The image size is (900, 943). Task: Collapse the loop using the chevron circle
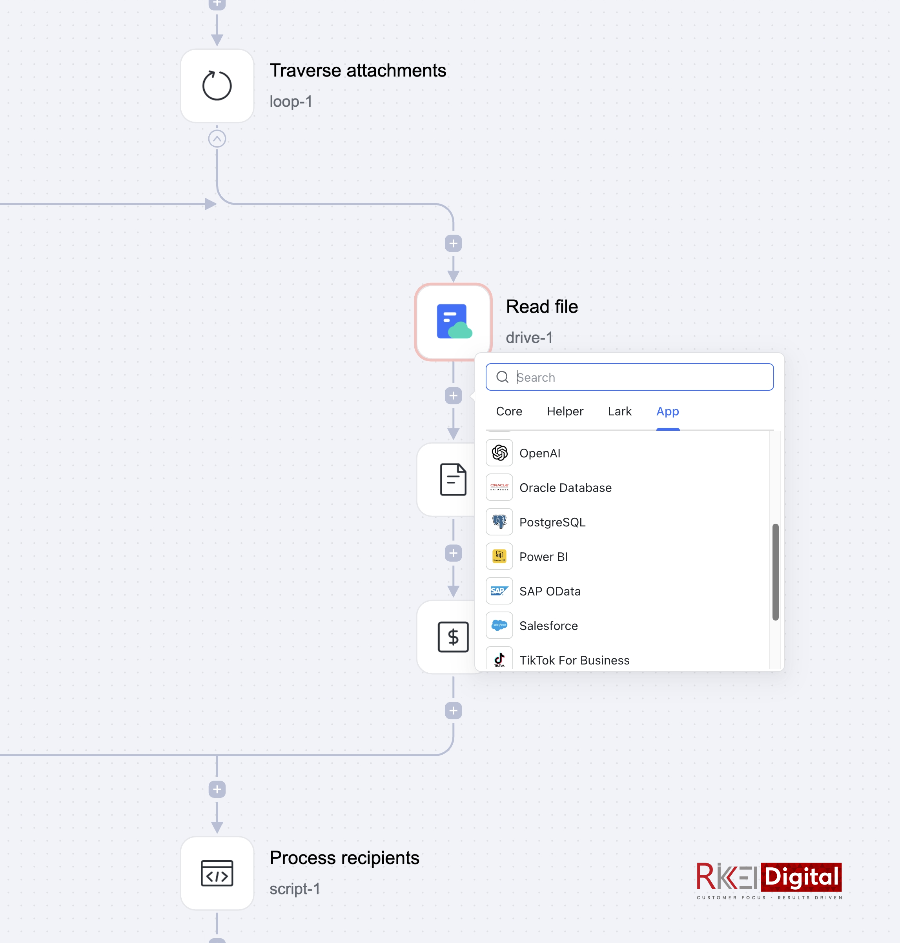(x=217, y=139)
